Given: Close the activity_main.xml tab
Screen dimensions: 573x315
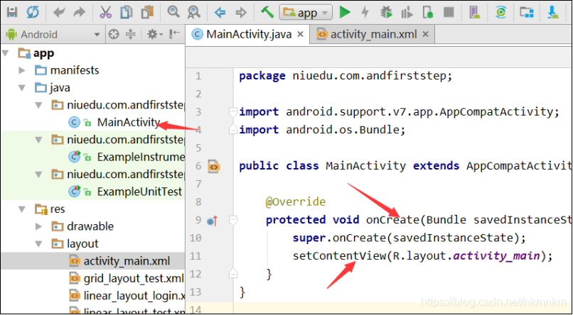Looking at the screenshot, I should point(425,35).
